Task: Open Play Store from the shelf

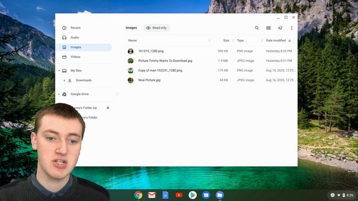Action: pos(192,195)
